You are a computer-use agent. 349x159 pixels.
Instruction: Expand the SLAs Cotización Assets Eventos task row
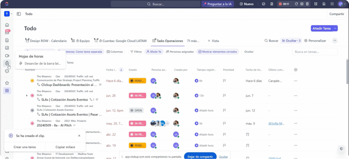tap(27, 95)
